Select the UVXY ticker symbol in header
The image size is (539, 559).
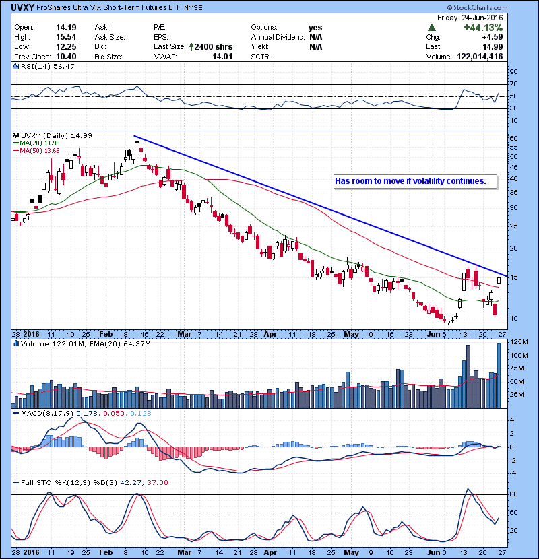click(22, 7)
